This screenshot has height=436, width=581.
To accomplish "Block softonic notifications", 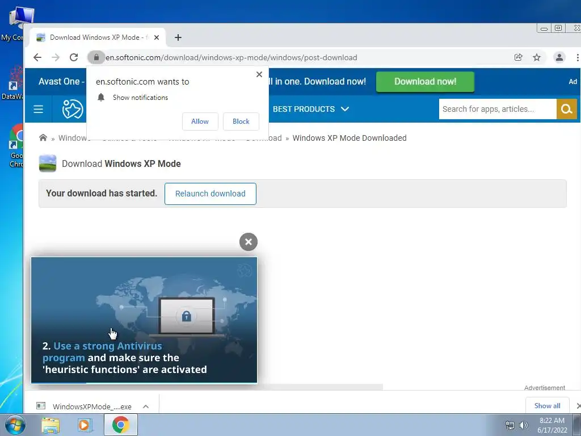I will click(241, 121).
